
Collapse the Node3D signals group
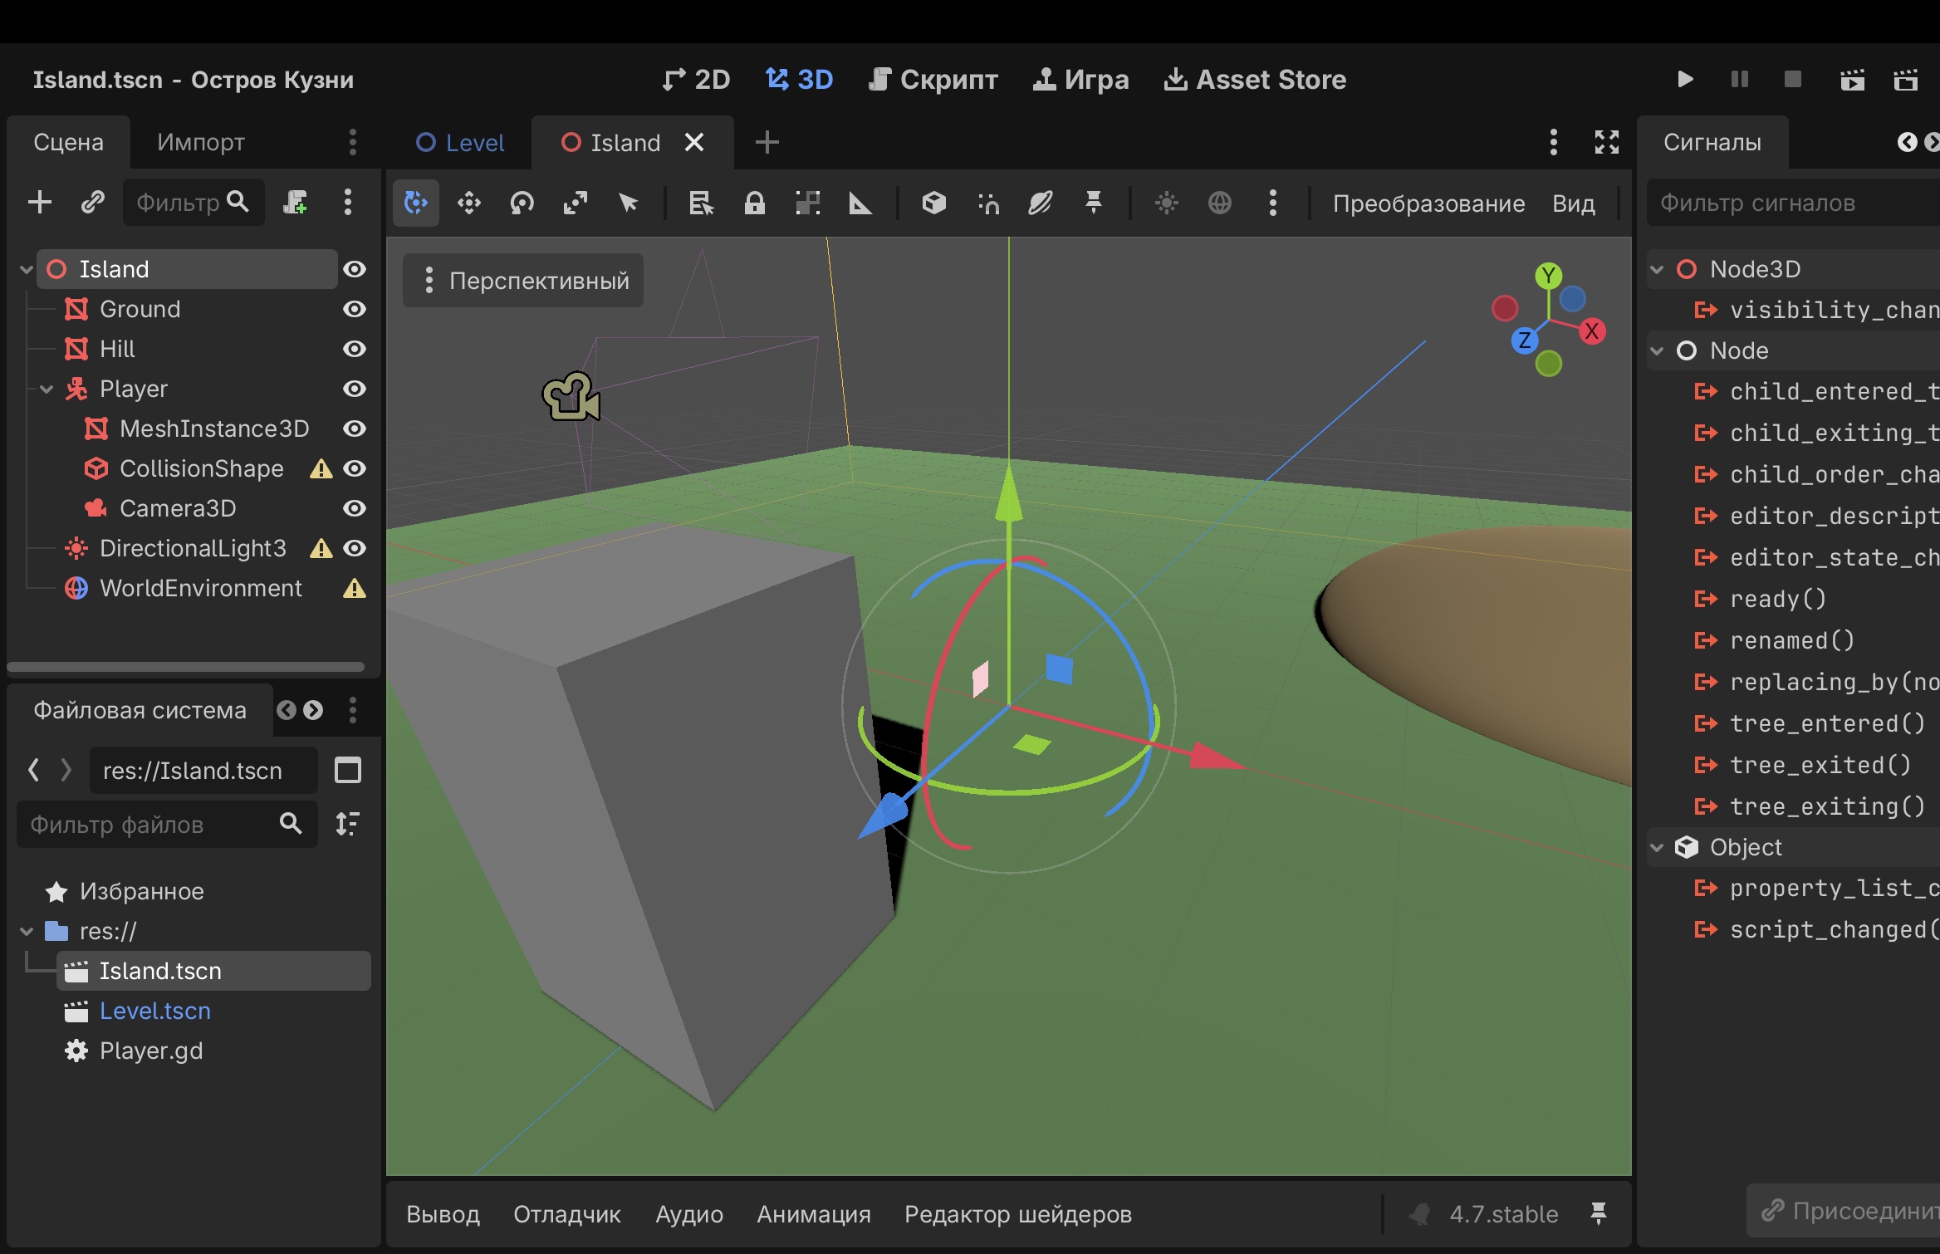[1657, 269]
